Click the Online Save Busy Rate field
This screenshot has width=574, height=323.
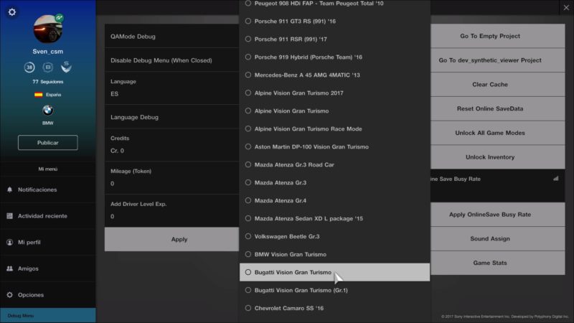click(497, 185)
